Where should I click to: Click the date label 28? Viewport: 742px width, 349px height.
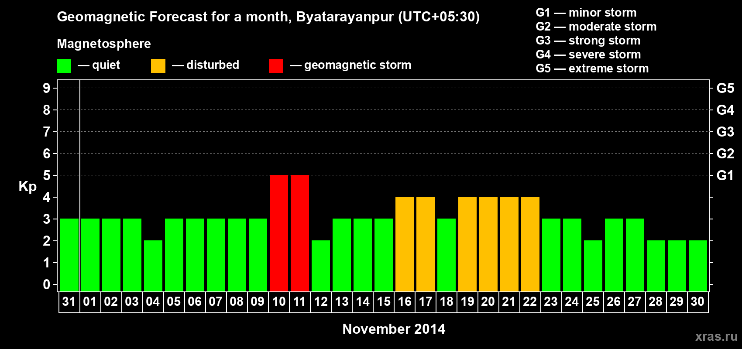pyautogui.click(x=656, y=301)
